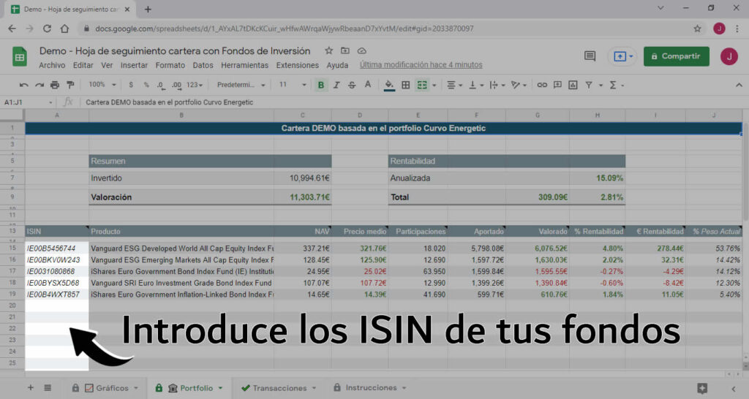Click the formula bar text
749x399 pixels.
(170, 102)
